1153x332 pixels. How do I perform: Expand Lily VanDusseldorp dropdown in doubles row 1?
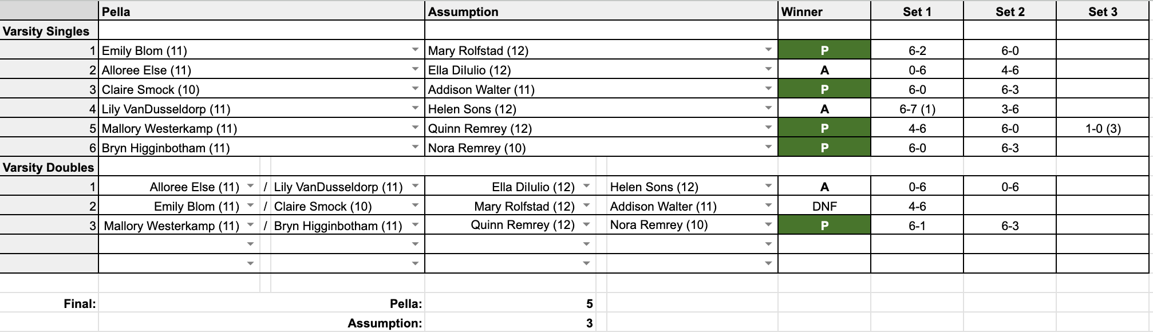point(415,187)
